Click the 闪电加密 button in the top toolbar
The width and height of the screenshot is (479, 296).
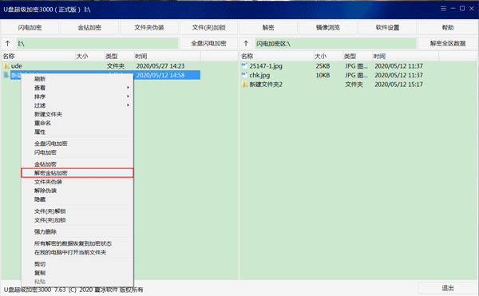(30, 27)
